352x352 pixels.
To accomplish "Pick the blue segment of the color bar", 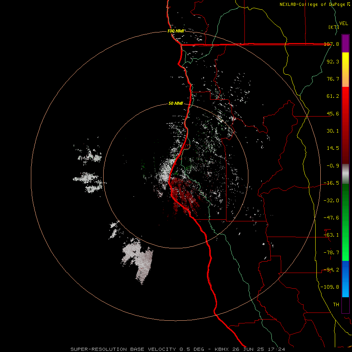I will (345, 279).
